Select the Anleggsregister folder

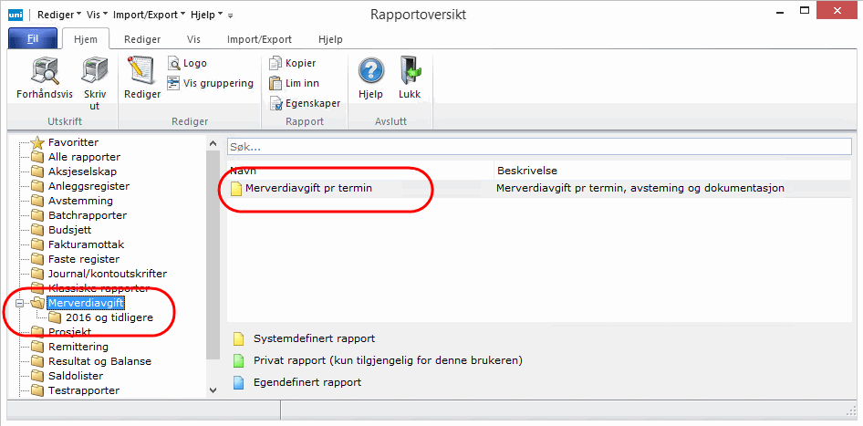pos(80,186)
